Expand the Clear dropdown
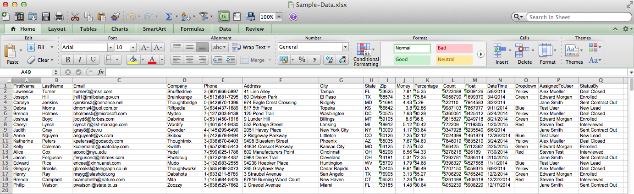 click(52, 60)
